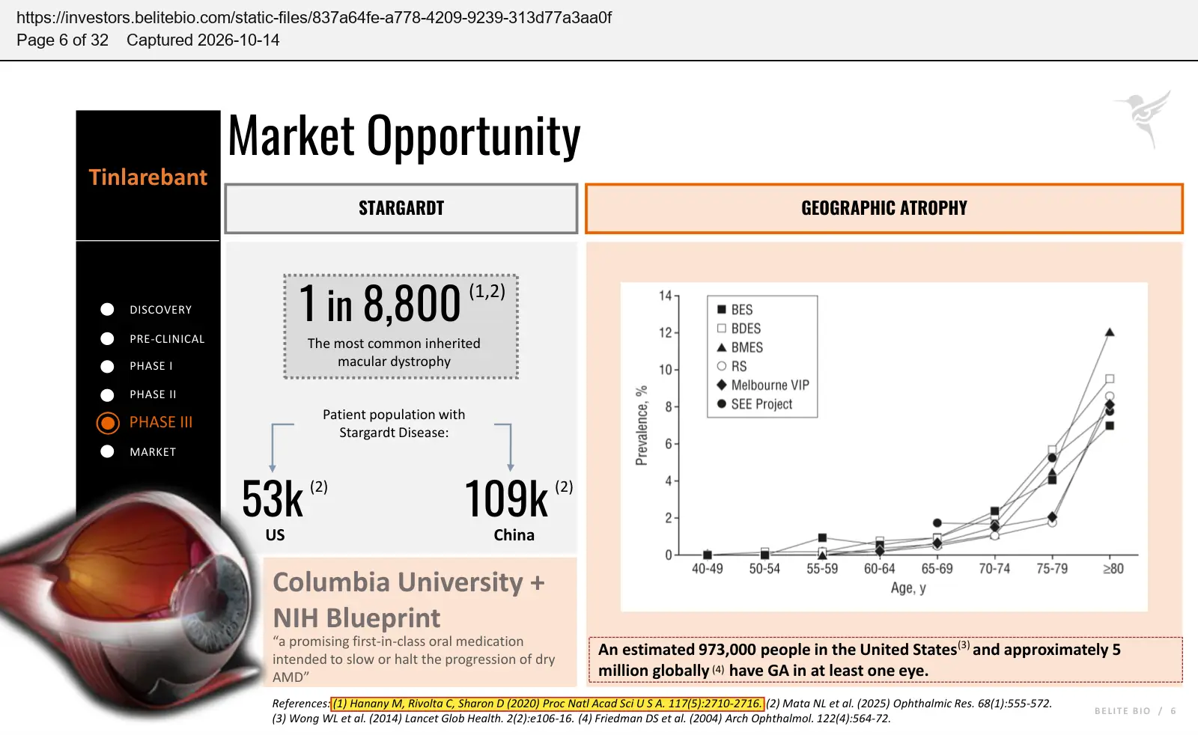The height and width of the screenshot is (735, 1198).
Task: Click the 'Prevalence, %' axis label
Action: coord(642,426)
